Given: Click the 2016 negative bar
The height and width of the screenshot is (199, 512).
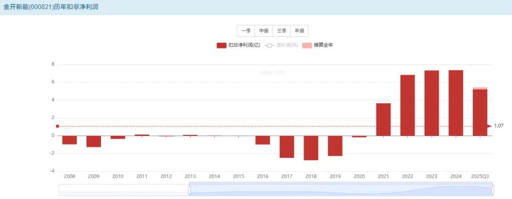Looking at the screenshot, I should pos(263,140).
